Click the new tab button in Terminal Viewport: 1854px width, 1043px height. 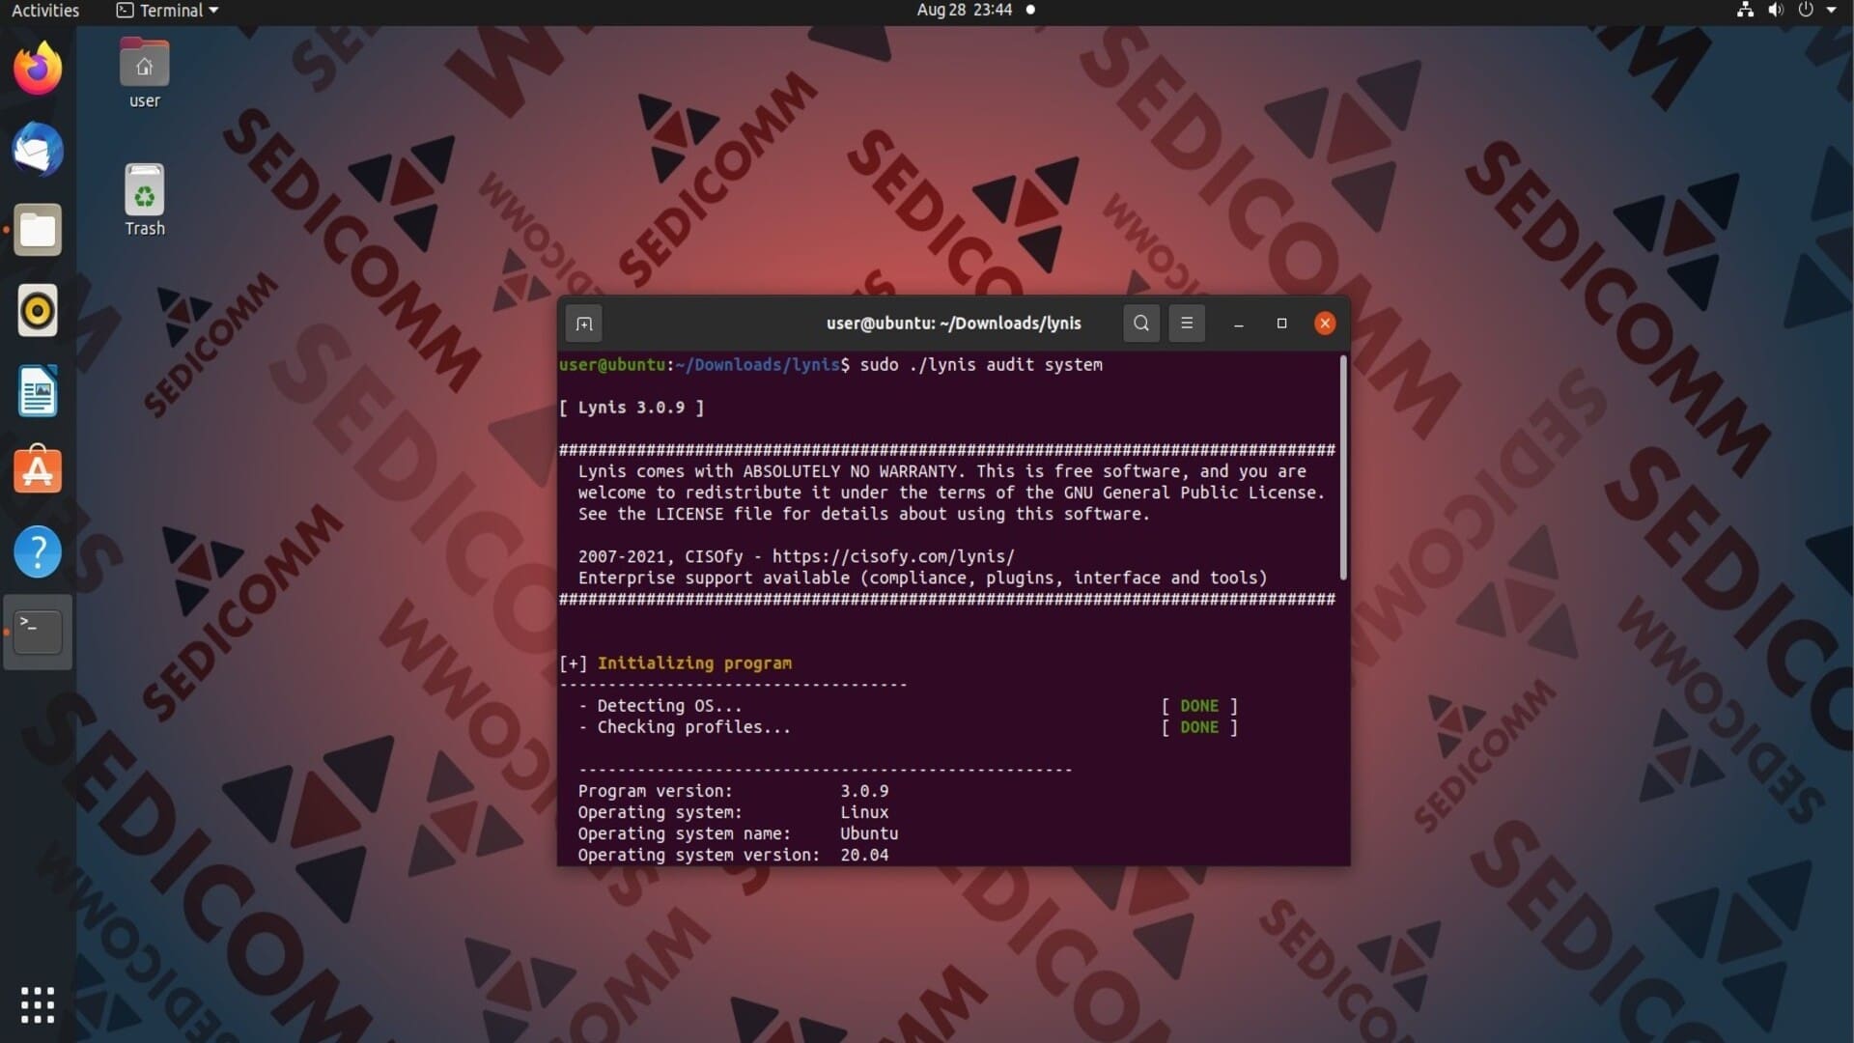pyautogui.click(x=584, y=324)
